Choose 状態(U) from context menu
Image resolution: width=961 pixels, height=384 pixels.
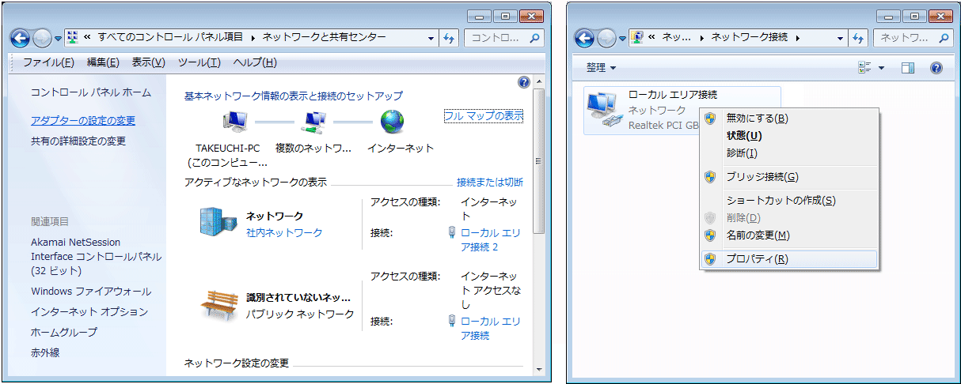pos(789,136)
